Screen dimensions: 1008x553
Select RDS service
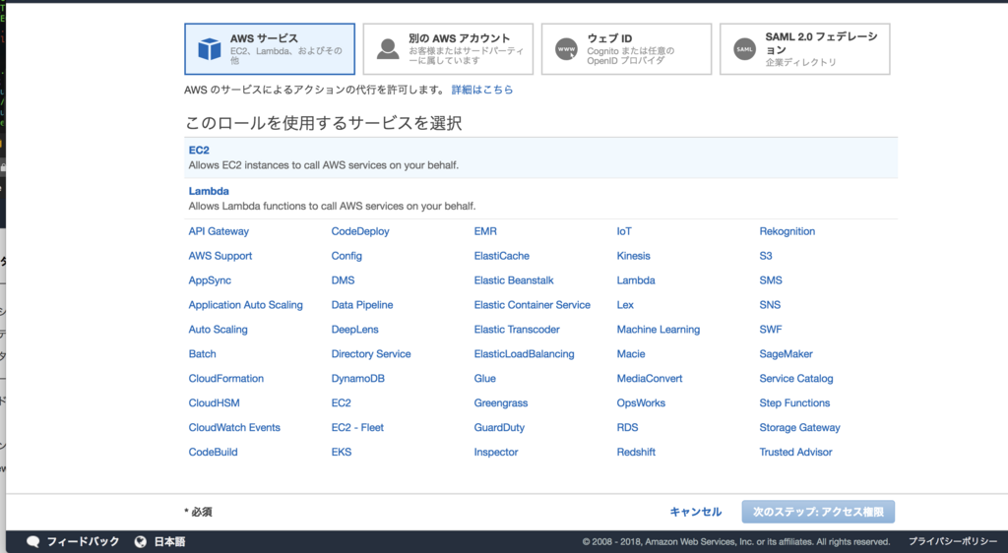pyautogui.click(x=627, y=427)
